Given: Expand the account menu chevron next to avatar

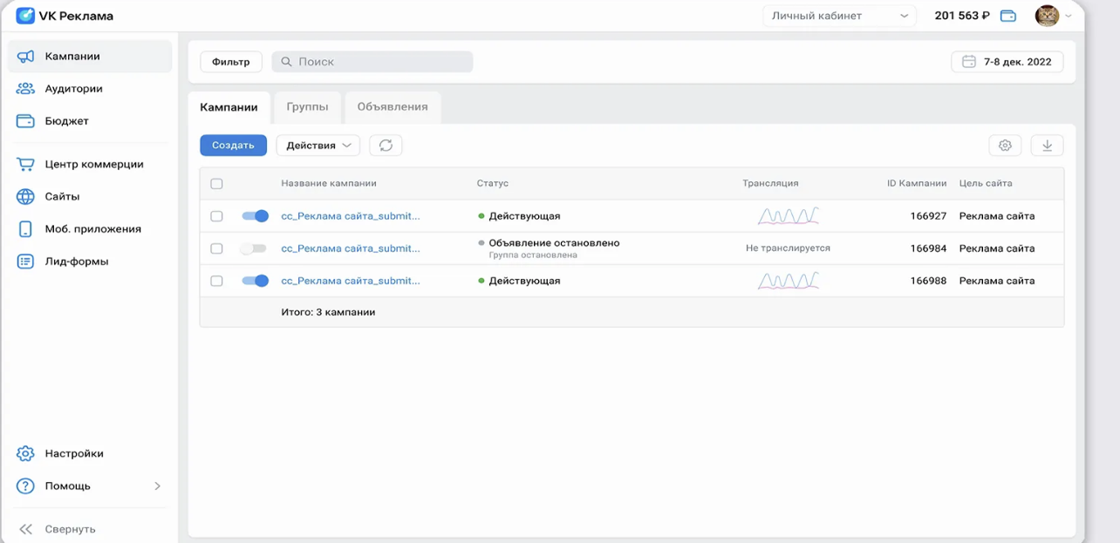Looking at the screenshot, I should tap(1069, 16).
